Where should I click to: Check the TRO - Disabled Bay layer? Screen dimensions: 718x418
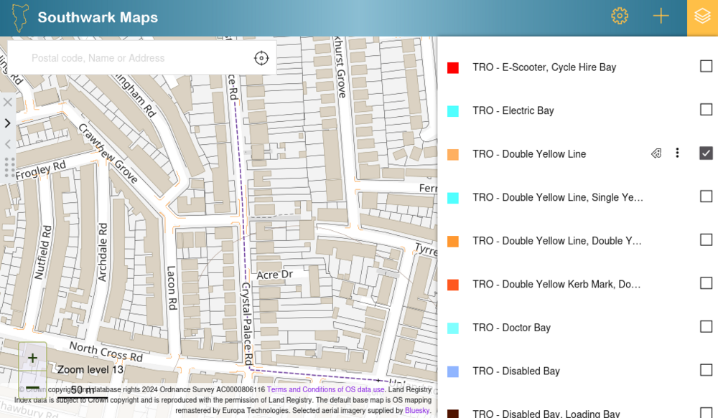click(706, 370)
